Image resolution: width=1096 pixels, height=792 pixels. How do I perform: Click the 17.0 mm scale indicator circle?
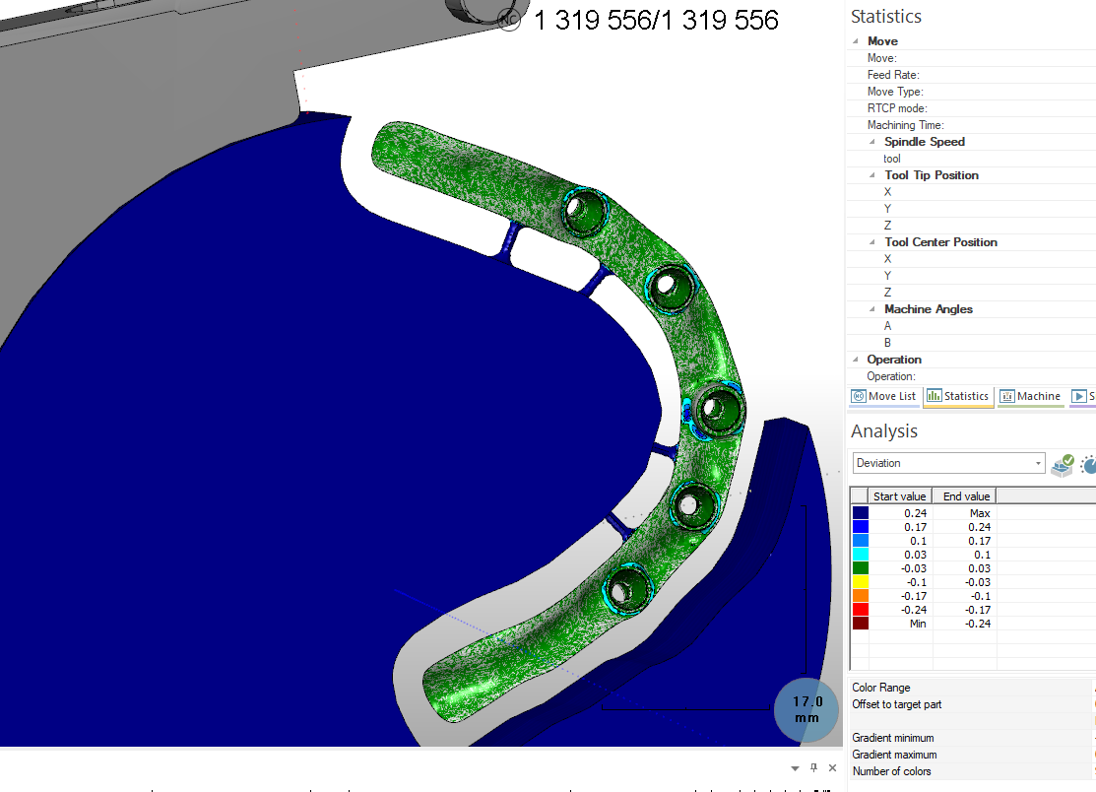tap(806, 709)
